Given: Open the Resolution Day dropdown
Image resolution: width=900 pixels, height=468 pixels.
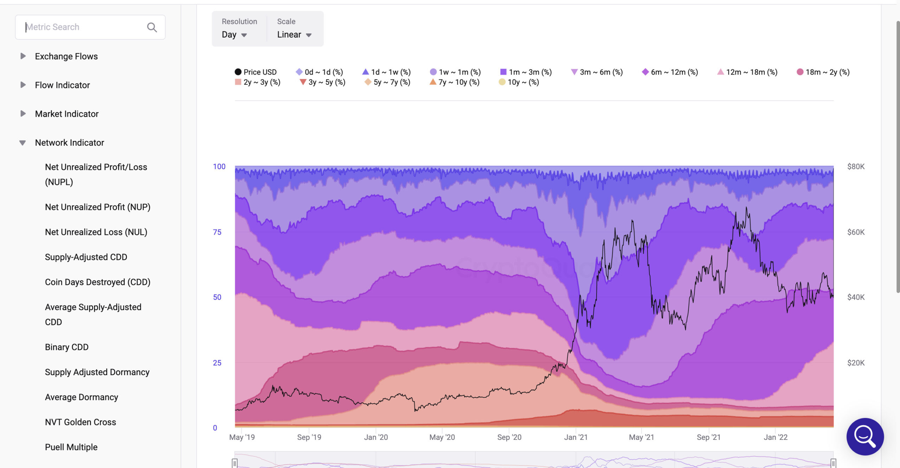Looking at the screenshot, I should [234, 34].
